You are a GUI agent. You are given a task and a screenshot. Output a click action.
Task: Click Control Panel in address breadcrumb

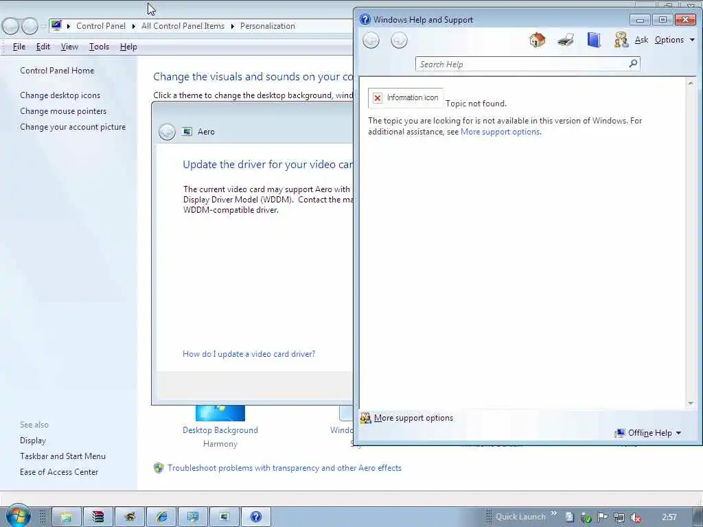coord(101,26)
